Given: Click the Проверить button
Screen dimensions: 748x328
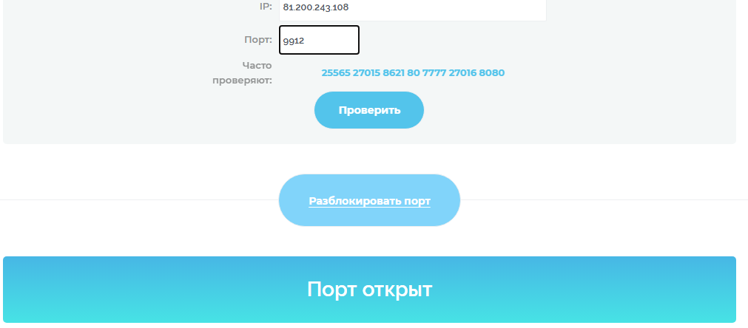Looking at the screenshot, I should pos(369,110).
